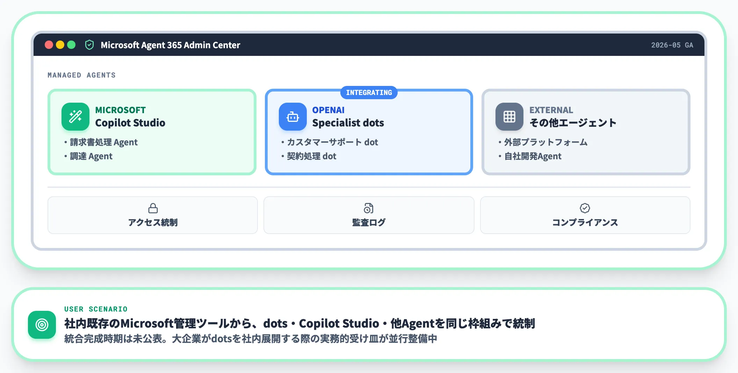The width and height of the screenshot is (738, 373).
Task: Click the lock icon above アクセス統制
Action: 153,208
